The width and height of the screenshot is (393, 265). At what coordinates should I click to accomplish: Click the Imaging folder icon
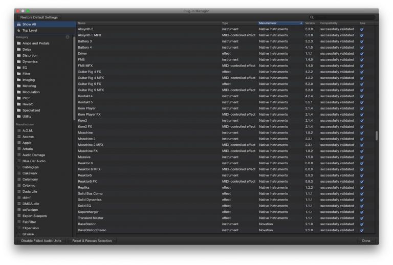(19, 80)
